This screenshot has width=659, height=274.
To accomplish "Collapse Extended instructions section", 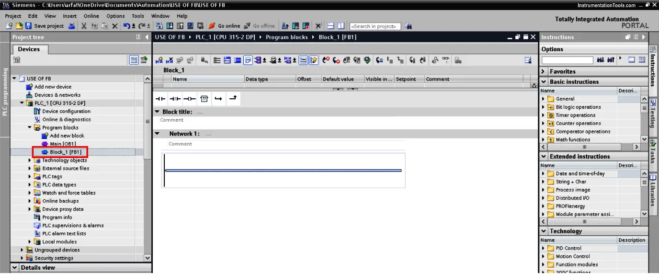I will [x=544, y=157].
